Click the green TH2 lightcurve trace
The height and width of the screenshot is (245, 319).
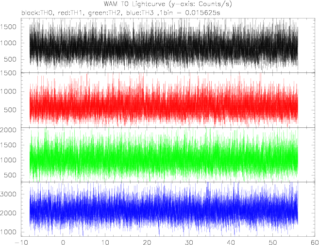pos(164,156)
